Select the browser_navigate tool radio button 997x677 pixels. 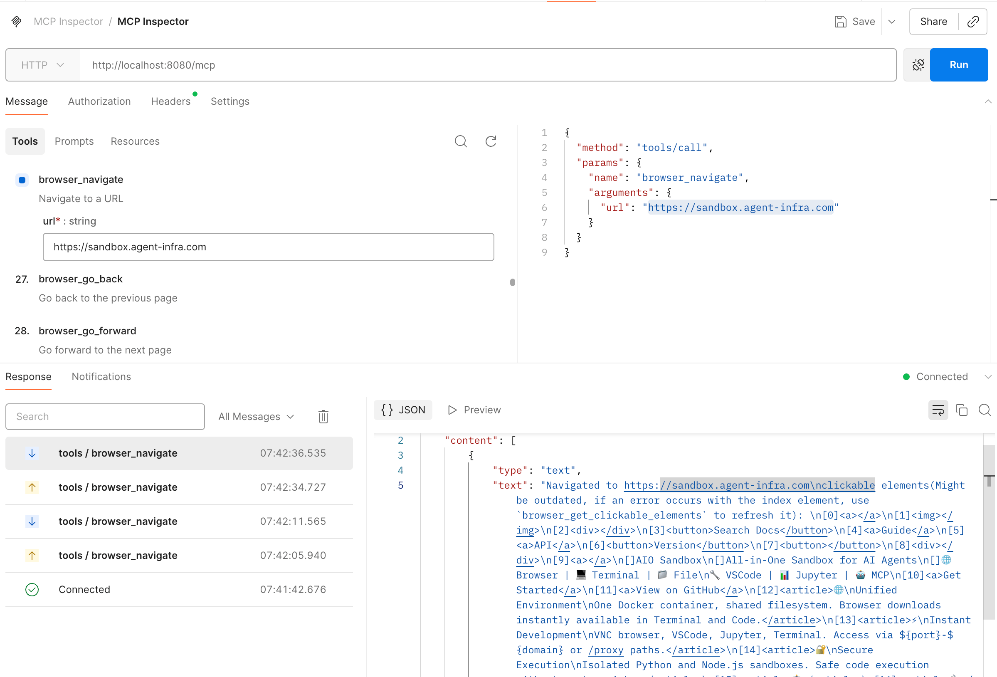point(22,180)
